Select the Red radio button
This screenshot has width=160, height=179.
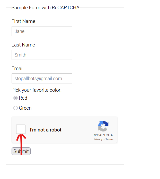pos(15,98)
